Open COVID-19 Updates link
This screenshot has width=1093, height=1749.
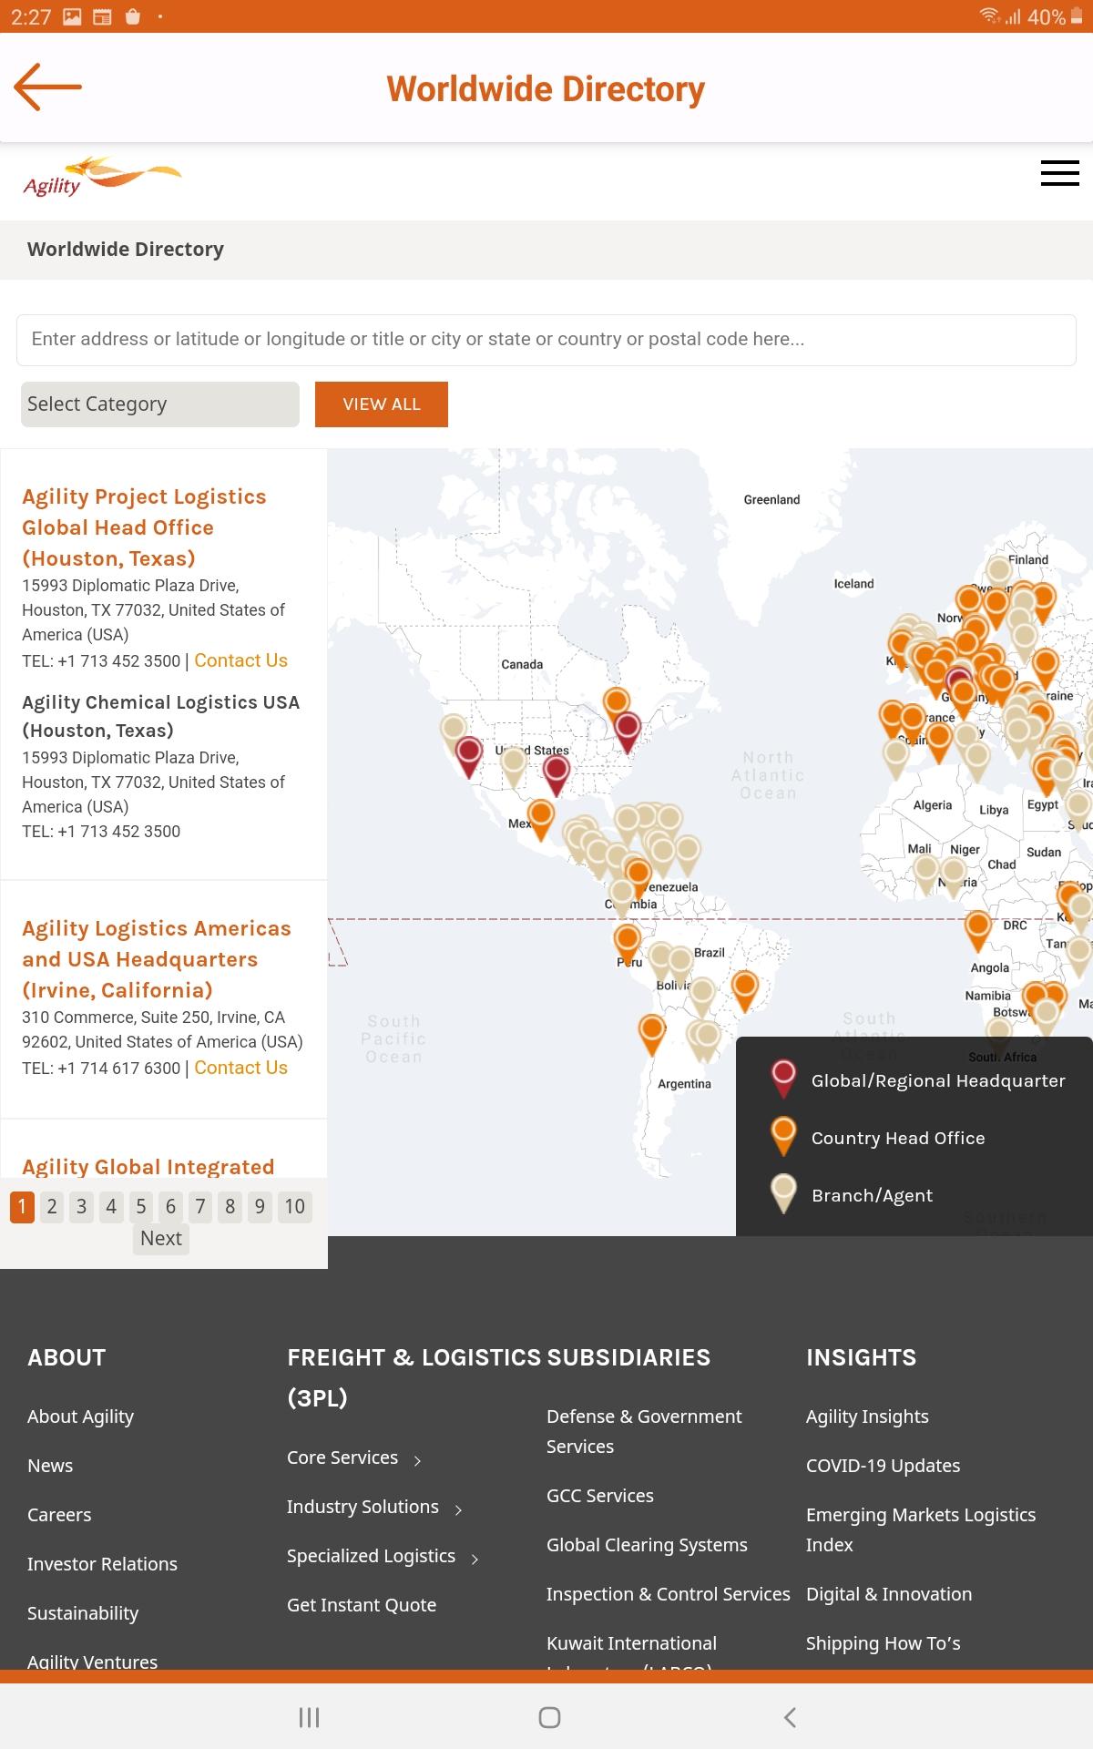click(884, 1466)
